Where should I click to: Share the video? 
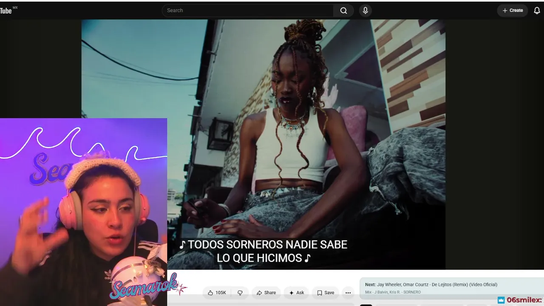[x=266, y=292]
